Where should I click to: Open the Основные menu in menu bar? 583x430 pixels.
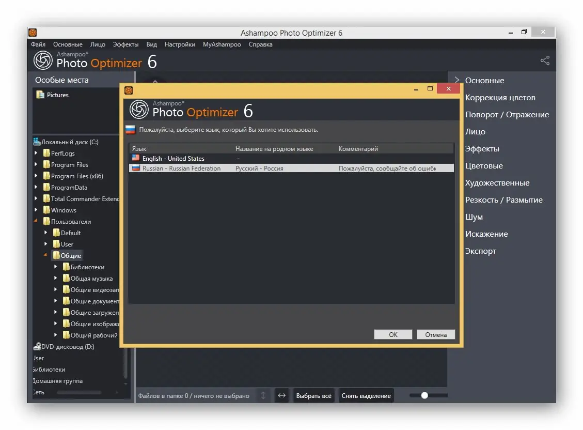[x=68, y=44]
